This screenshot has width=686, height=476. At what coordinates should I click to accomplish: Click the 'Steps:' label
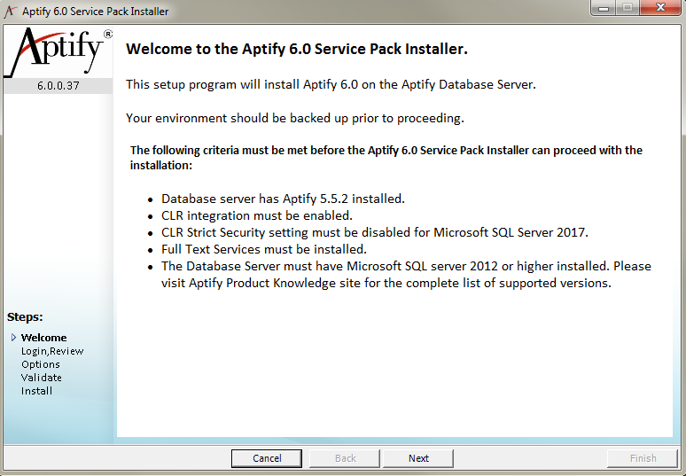coord(25,316)
